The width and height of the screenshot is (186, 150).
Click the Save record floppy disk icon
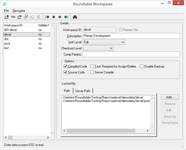26,17
